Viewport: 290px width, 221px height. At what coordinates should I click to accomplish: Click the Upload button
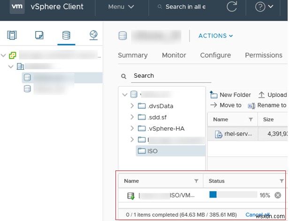[273, 95]
